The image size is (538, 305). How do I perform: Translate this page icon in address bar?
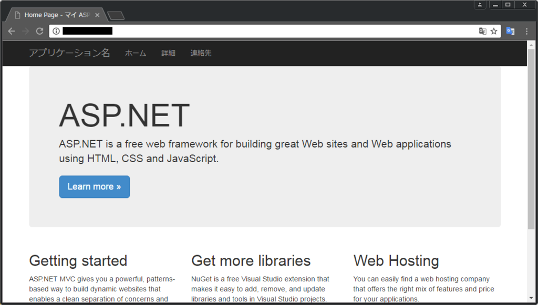coord(482,31)
